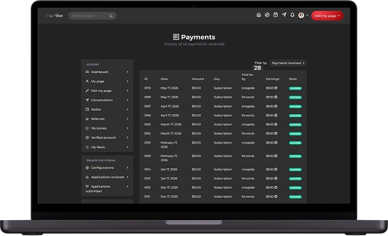Viewport: 388px width, 236px height.
Task: Expand the Applications received chevron arrow
Action: point(128,177)
